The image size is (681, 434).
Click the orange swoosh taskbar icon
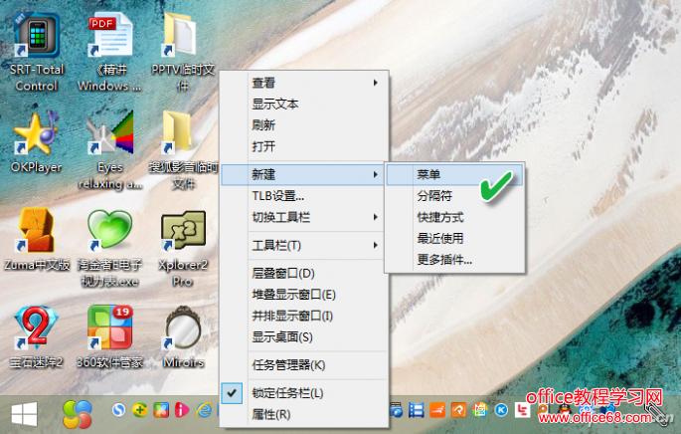437,410
